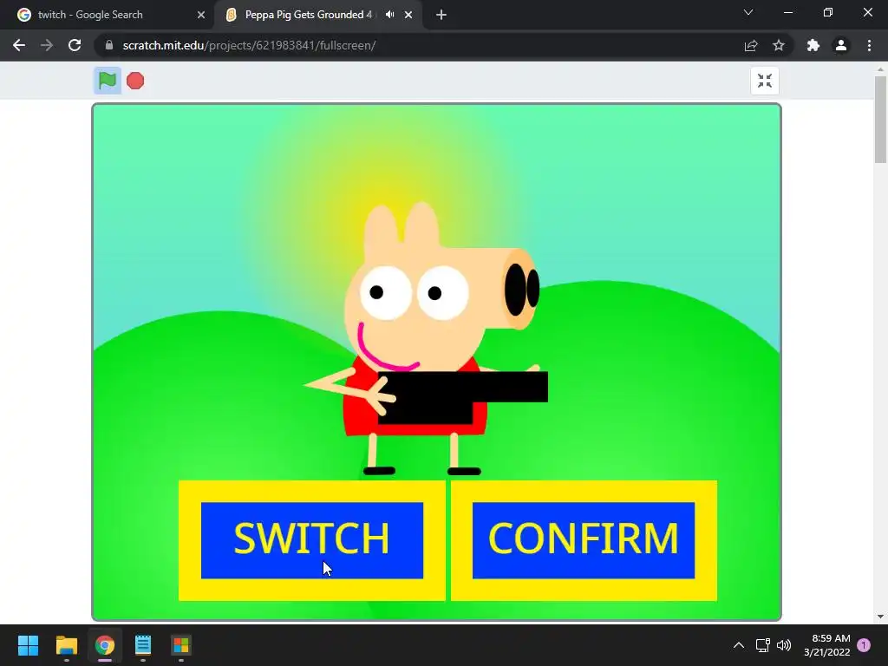
Task: Exit fullscreen mode with the collapse icon
Action: [765, 81]
